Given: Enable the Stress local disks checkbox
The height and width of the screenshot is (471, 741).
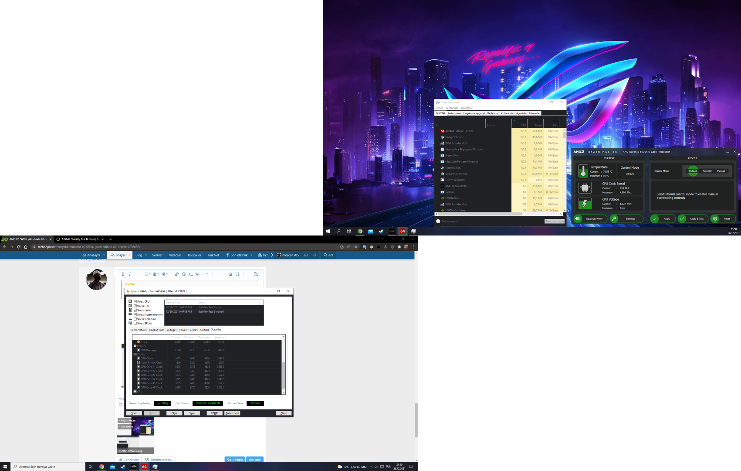Looking at the screenshot, I should [x=135, y=319].
